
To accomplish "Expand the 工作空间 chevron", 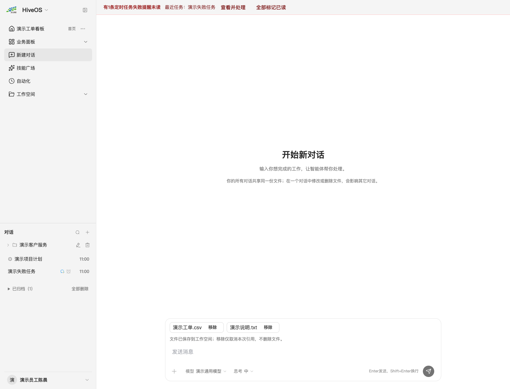I will (x=86, y=94).
